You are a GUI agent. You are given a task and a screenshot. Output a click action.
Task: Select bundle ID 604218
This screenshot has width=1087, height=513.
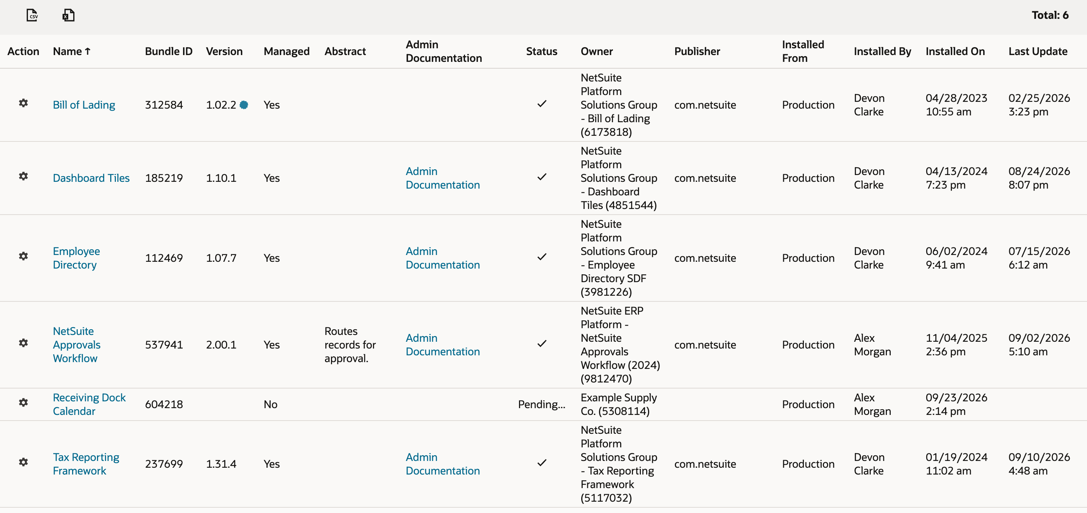(164, 405)
